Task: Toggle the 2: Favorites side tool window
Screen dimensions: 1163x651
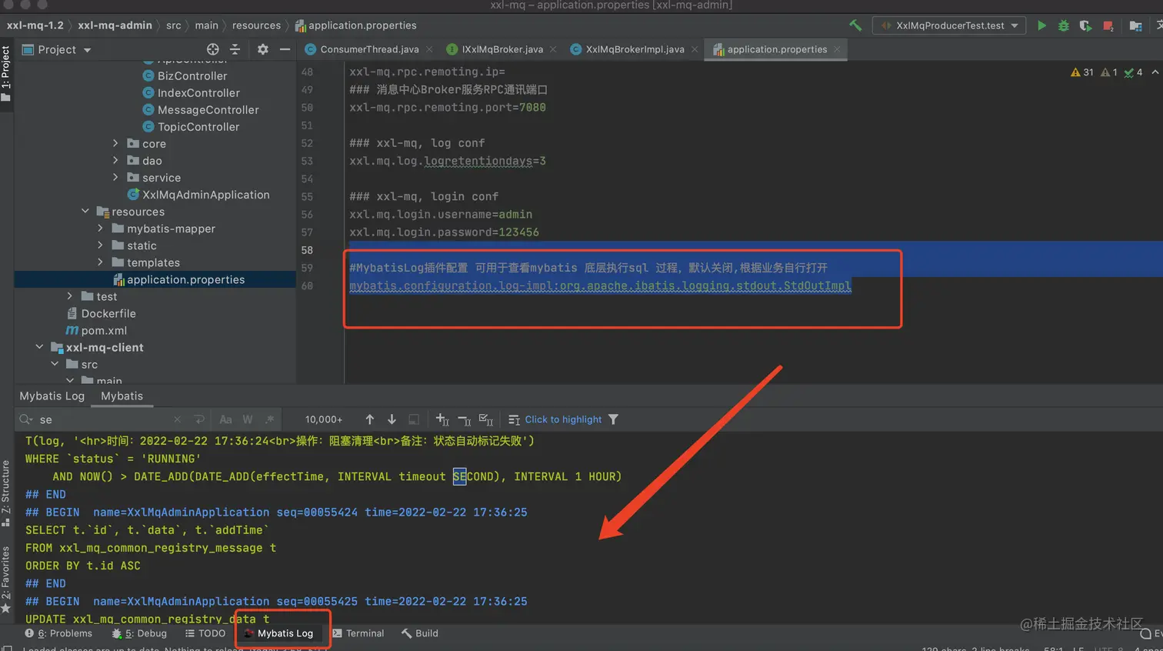Action: (6, 579)
